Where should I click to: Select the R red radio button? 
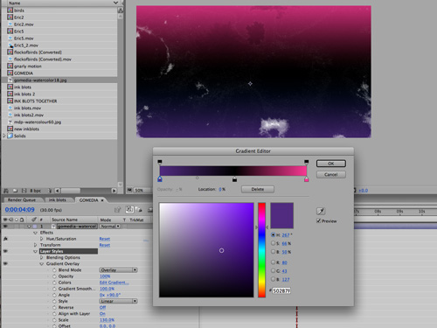click(x=273, y=262)
